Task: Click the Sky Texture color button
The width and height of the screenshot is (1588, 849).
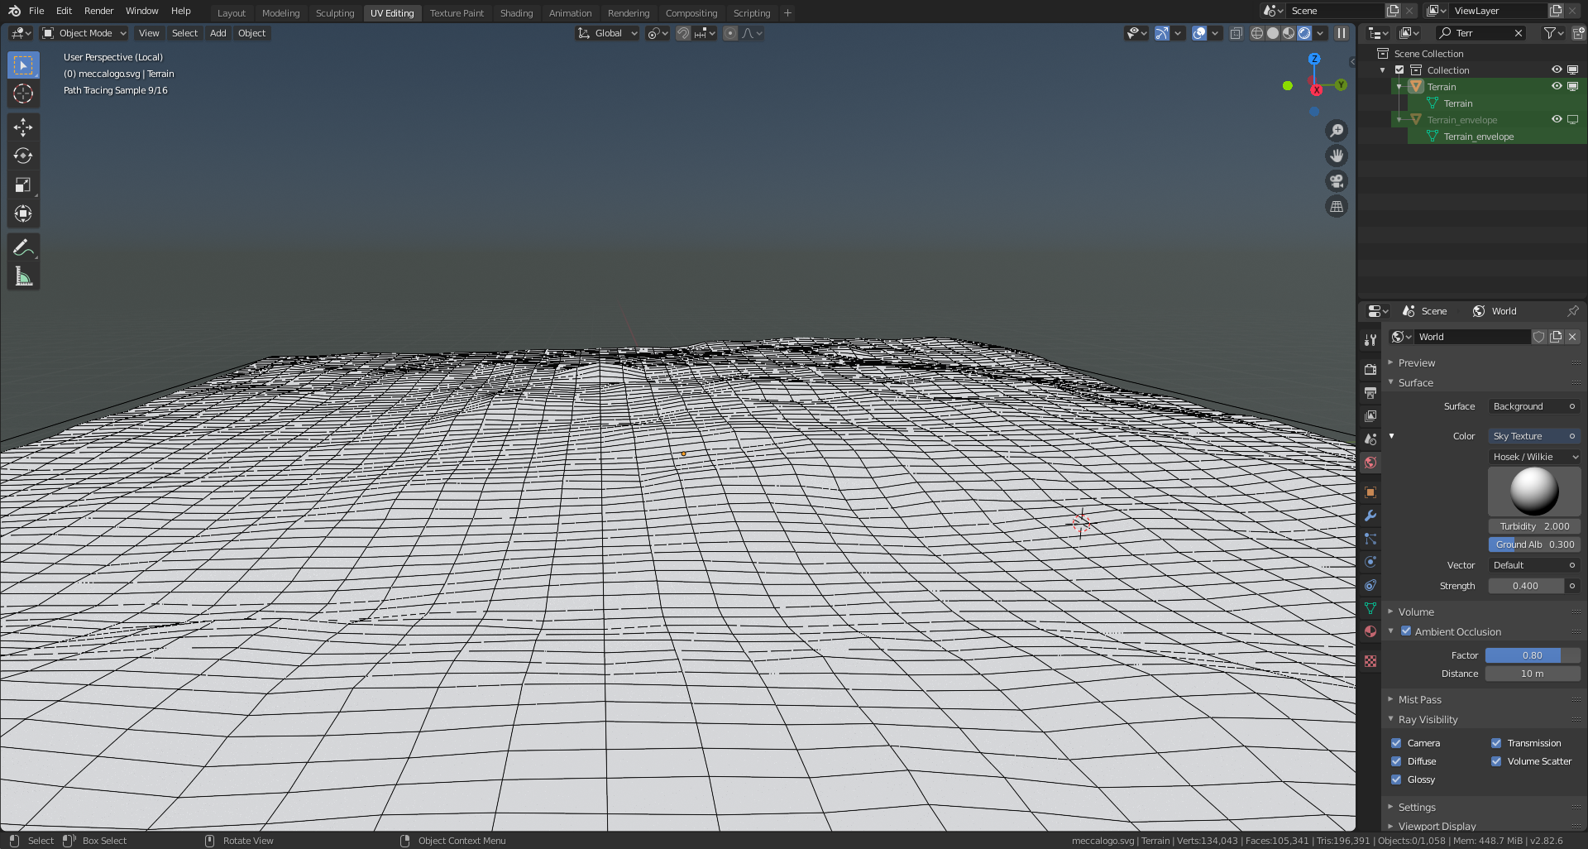Action: pyautogui.click(x=1527, y=436)
